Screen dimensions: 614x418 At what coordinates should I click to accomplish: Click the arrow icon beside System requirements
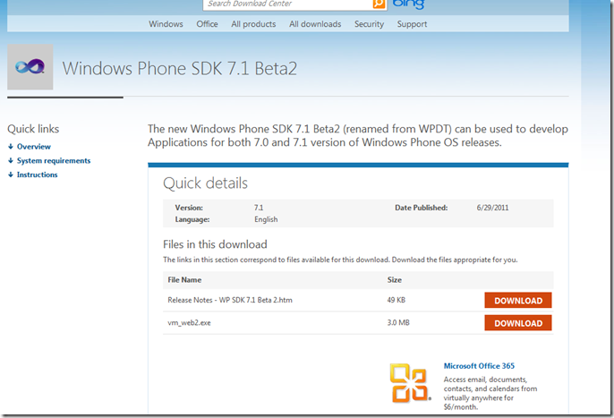point(11,160)
